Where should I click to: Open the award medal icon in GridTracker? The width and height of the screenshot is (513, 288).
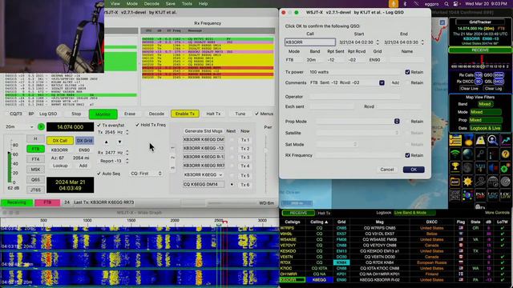coord(468,141)
